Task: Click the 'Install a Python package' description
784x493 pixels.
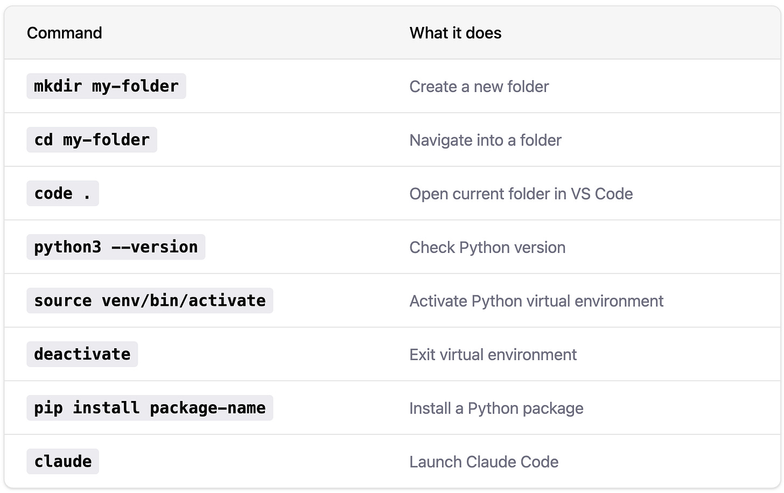Action: (x=496, y=409)
